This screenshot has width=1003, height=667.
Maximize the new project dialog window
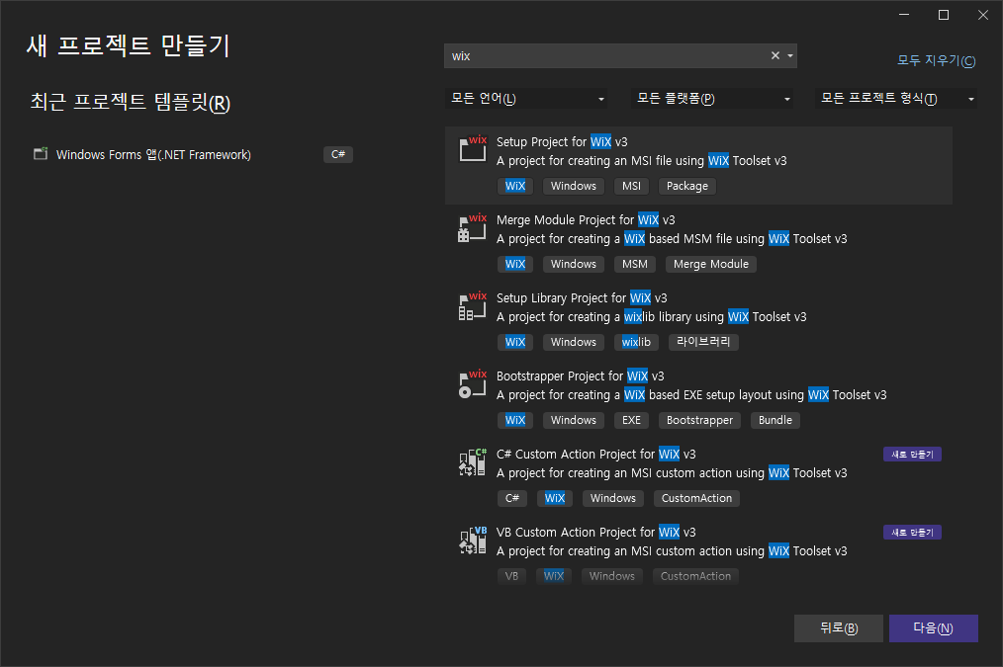pyautogui.click(x=943, y=15)
